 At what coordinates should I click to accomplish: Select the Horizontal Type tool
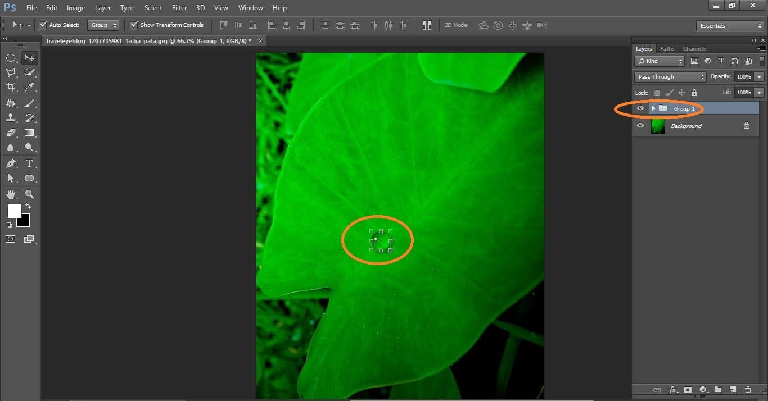pos(29,163)
